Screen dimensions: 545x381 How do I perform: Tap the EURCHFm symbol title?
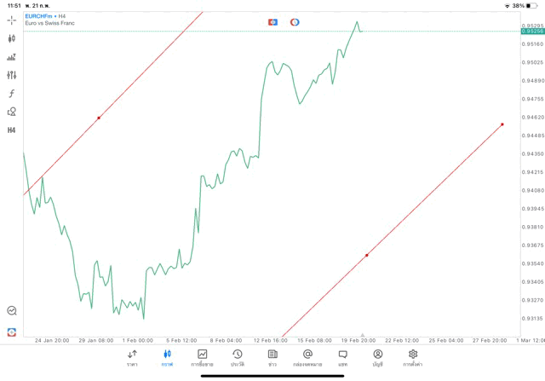40,16
